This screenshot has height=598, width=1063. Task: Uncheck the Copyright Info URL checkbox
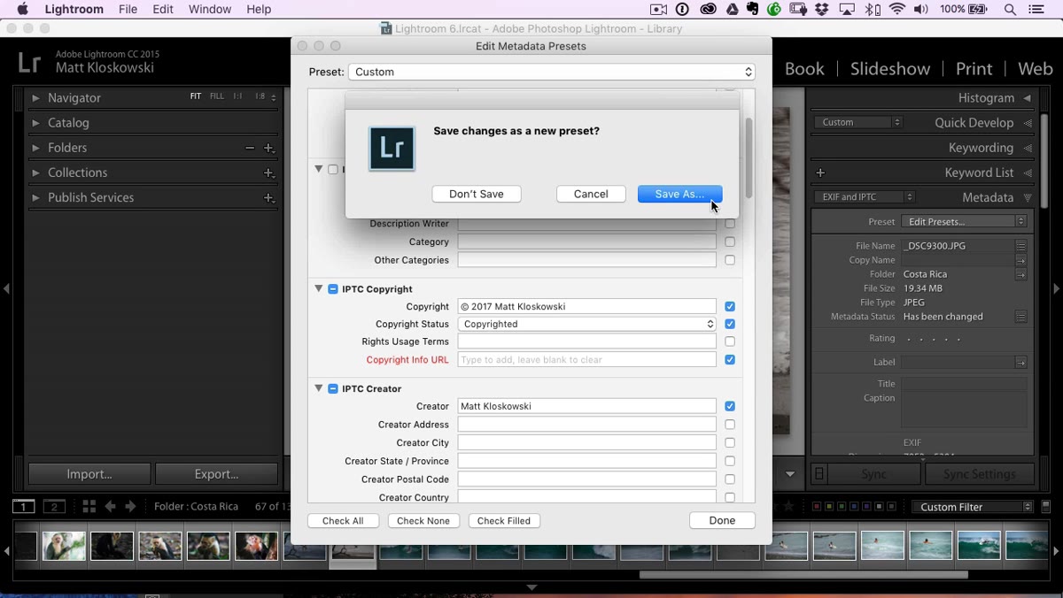coord(730,360)
